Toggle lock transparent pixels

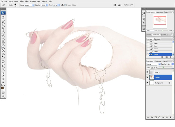tap(152, 68)
